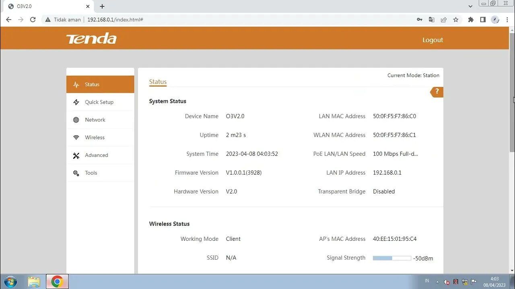Image resolution: width=515 pixels, height=289 pixels.
Task: Click the IN language indicator
Action: (427, 281)
